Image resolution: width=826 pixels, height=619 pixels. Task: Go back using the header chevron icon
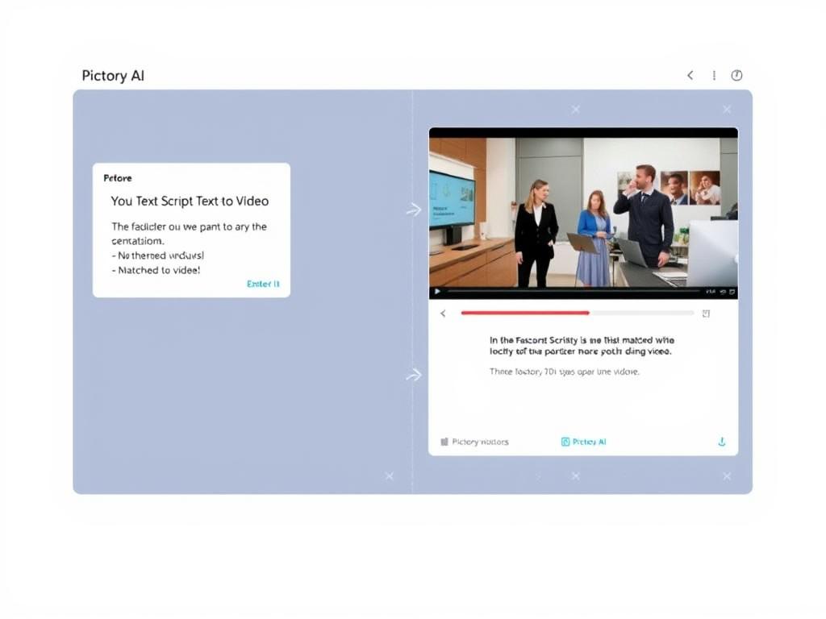click(690, 74)
